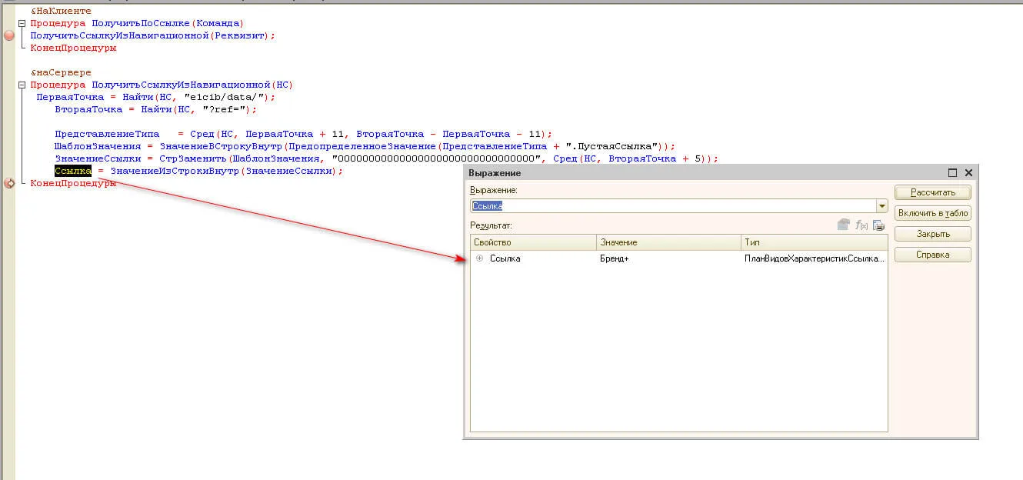Click the Рассчитать button
This screenshot has width=1023, height=480.
coord(933,192)
